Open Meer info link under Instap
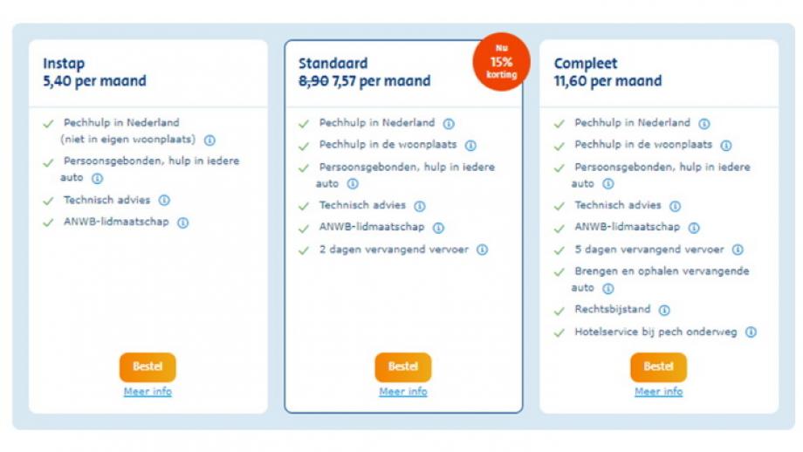803x452 pixels. (148, 392)
